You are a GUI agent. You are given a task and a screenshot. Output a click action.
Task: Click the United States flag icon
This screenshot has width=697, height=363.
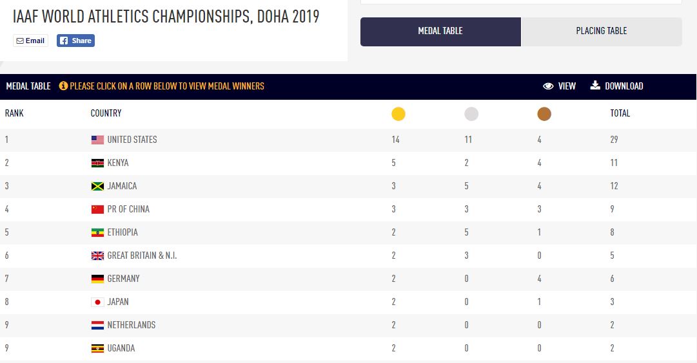coord(97,140)
